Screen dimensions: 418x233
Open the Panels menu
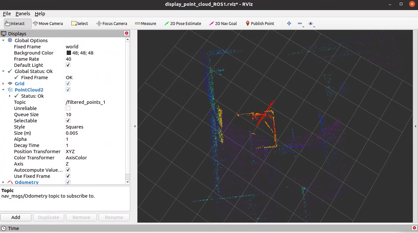pyautogui.click(x=23, y=14)
